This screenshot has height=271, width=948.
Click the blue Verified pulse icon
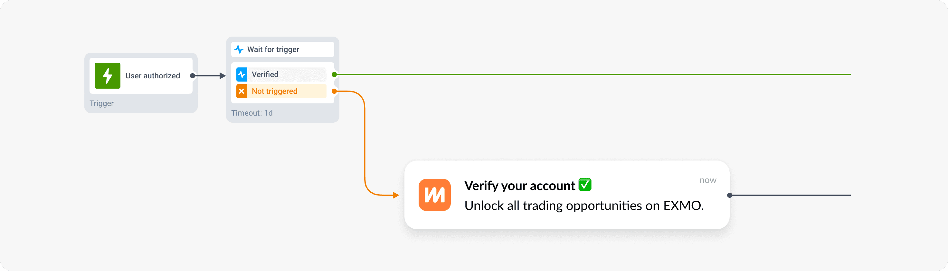pos(242,74)
